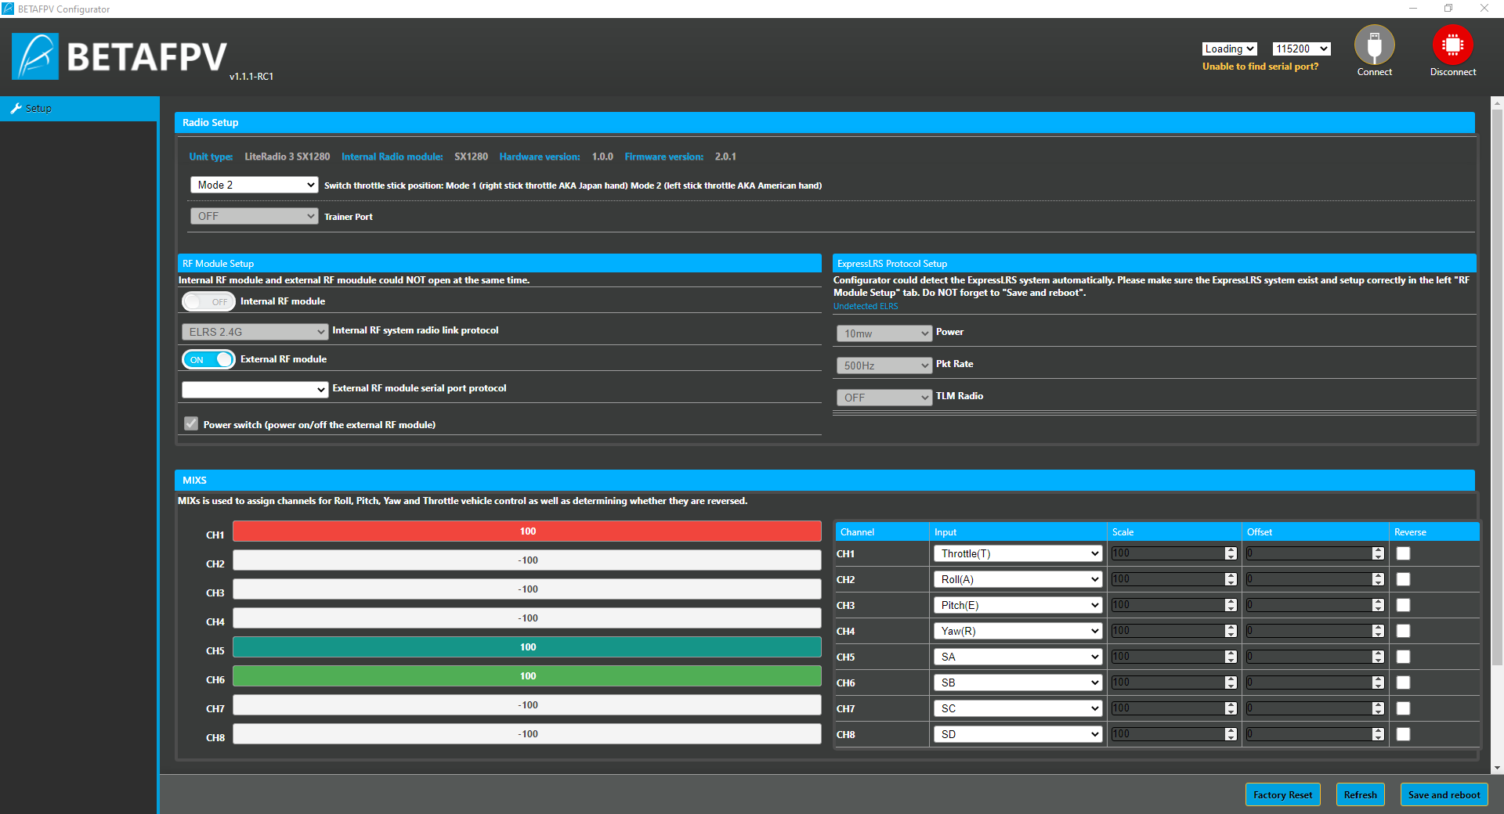Click the CH3 Scale input field
This screenshot has width=1504, height=814.
(1166, 605)
